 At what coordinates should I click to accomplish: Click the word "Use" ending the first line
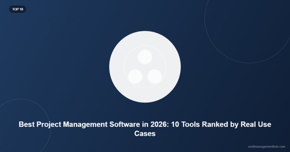pos(265,124)
